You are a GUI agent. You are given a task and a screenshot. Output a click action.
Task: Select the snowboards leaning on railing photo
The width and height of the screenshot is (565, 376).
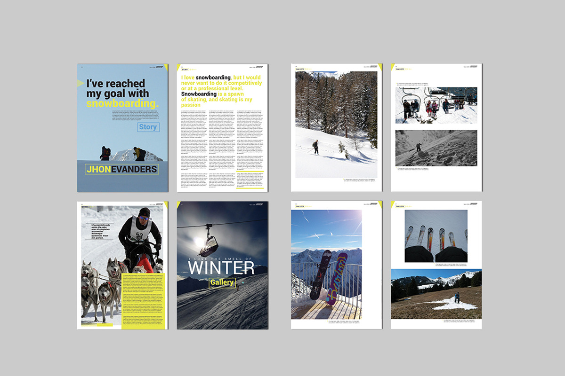tap(326, 265)
